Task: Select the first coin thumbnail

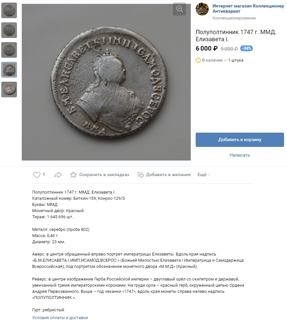Action: [x=9, y=10]
